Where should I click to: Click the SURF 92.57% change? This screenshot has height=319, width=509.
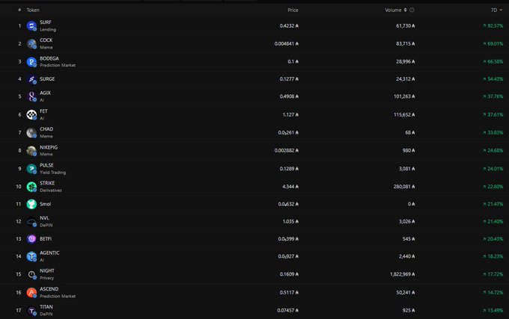coord(493,25)
